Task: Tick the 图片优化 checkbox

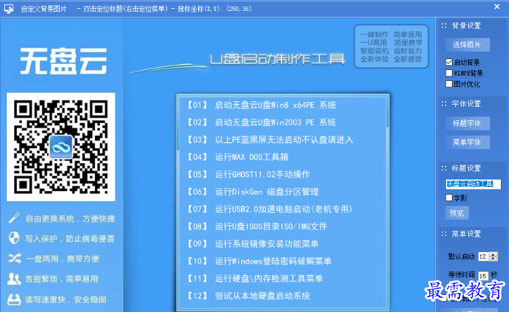Action: 449,84
